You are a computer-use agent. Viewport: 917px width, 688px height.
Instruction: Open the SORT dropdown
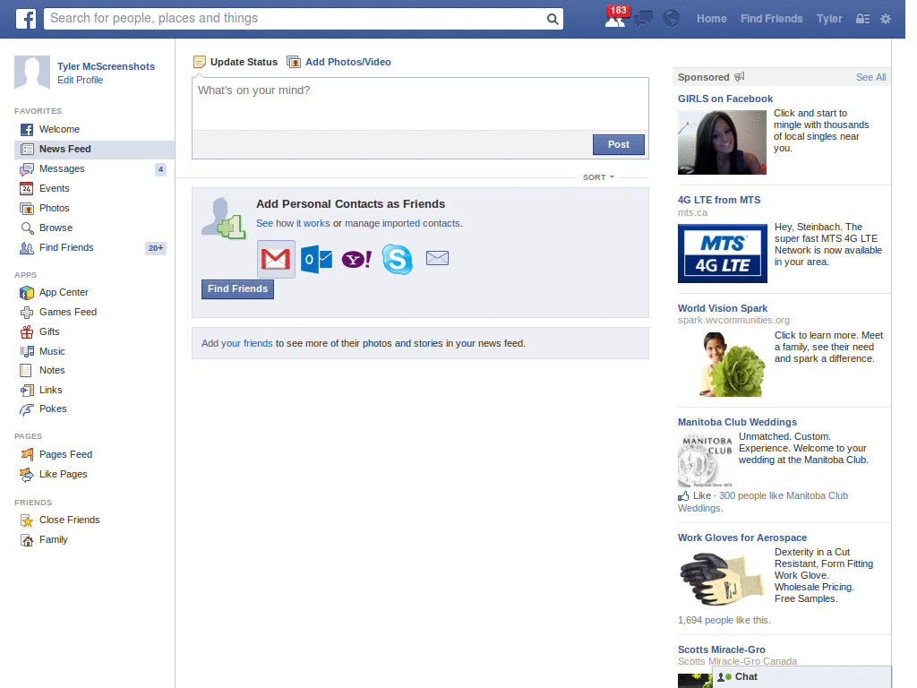pos(598,177)
